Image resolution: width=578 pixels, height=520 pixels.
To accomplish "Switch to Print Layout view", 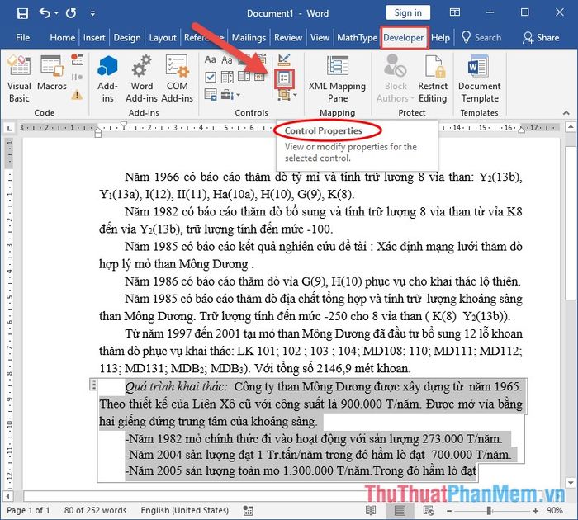I will point(400,510).
